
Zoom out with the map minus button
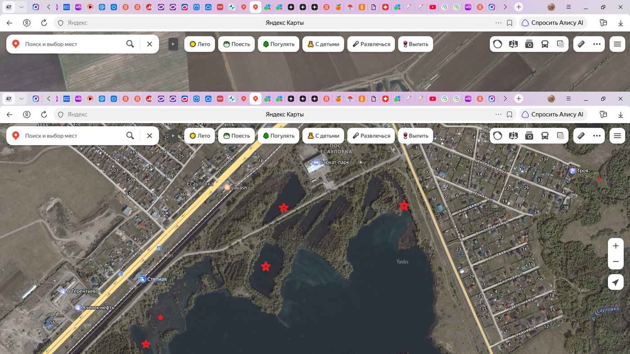tap(616, 261)
